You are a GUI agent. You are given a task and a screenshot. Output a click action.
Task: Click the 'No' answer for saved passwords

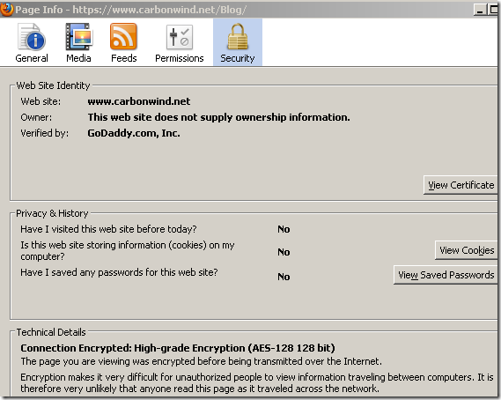(x=284, y=277)
